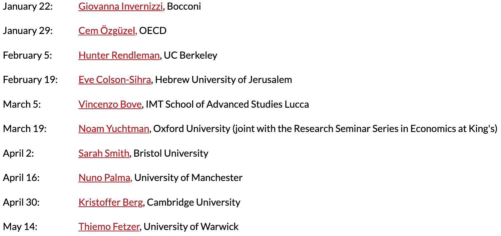This screenshot has width=501, height=236.
Task: Click on the Nuno Palma link
Action: point(105,178)
